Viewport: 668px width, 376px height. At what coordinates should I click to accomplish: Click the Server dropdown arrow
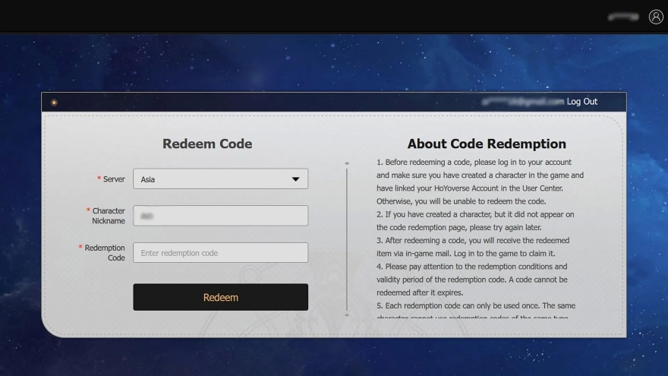tap(295, 179)
